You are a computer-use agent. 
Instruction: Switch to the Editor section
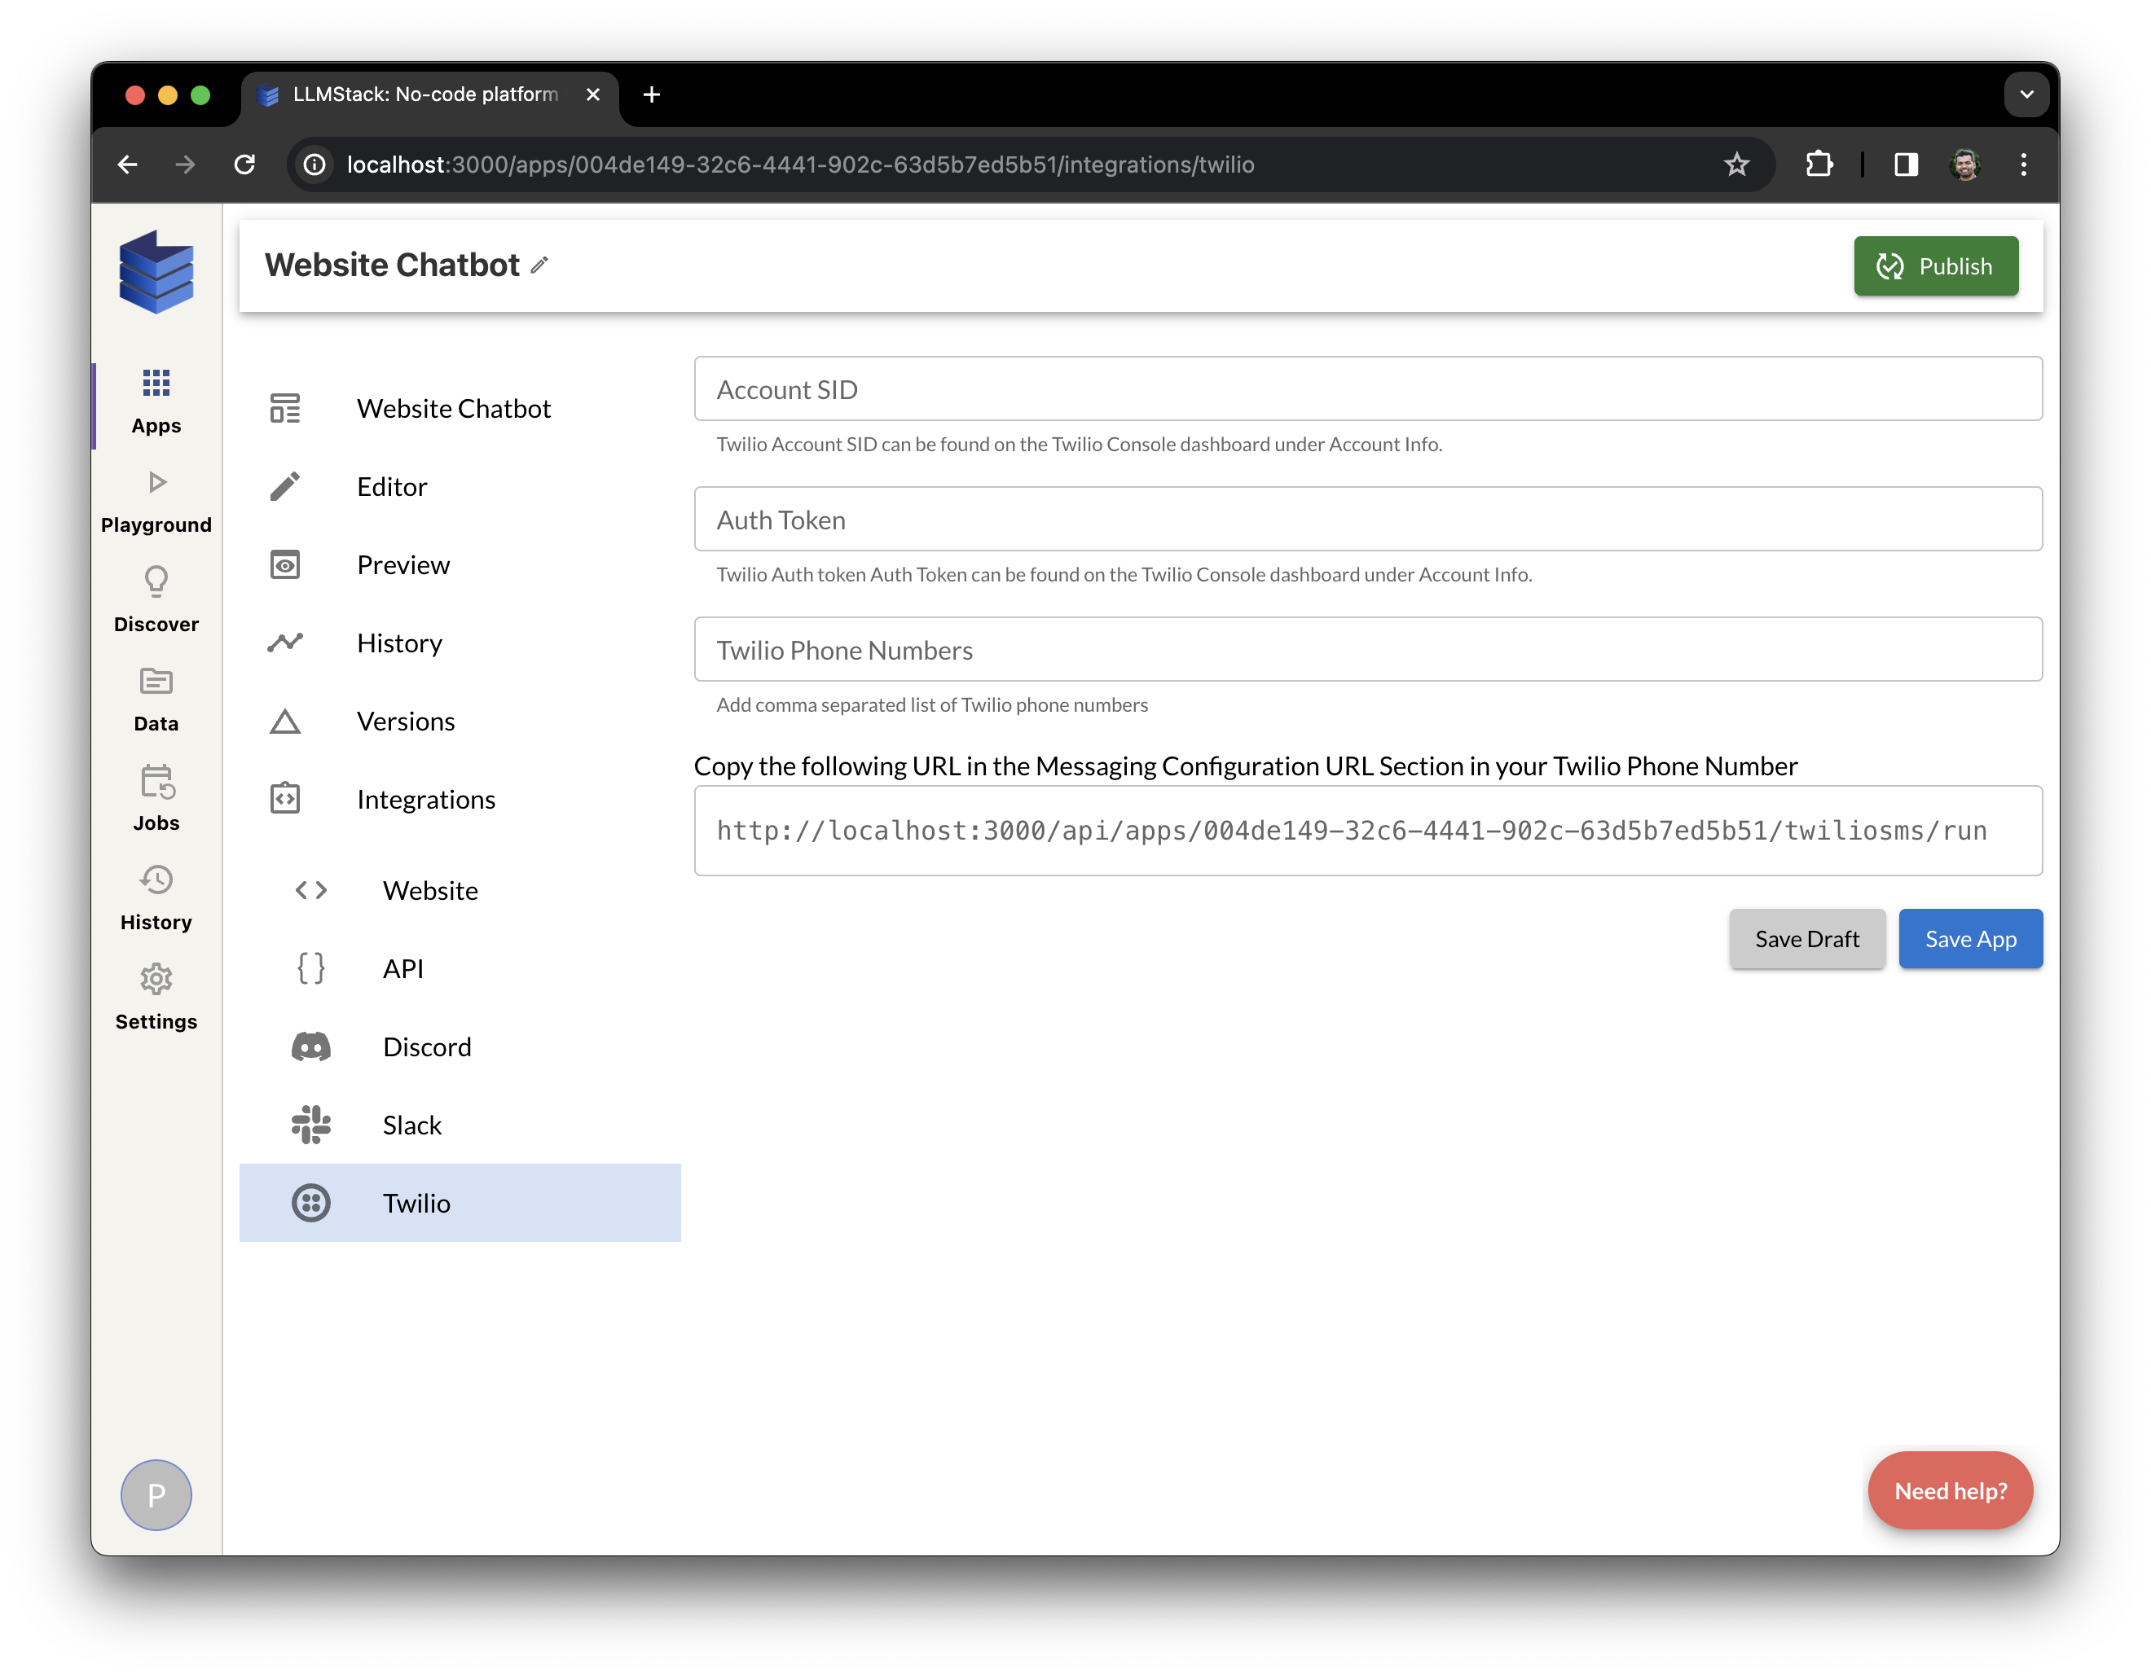tap(391, 485)
